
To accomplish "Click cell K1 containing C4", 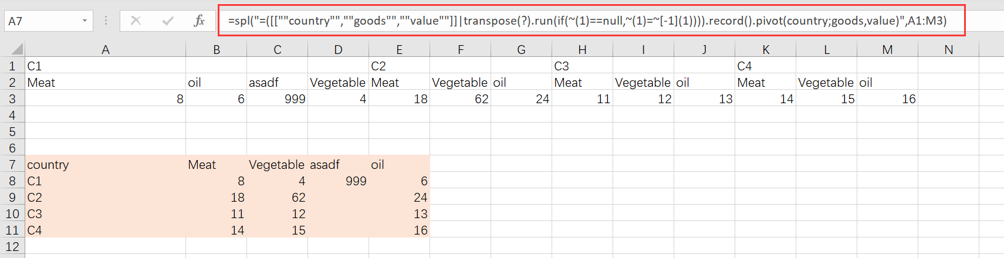I will 765,66.
